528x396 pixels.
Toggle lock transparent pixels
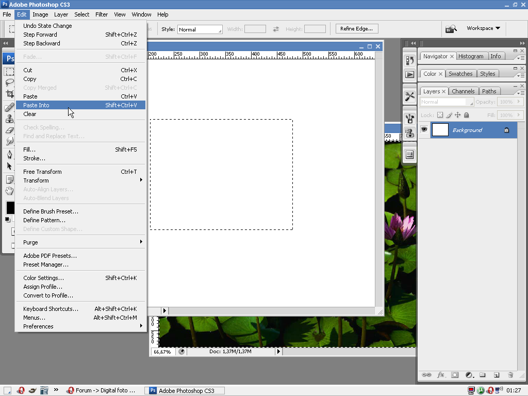point(440,115)
